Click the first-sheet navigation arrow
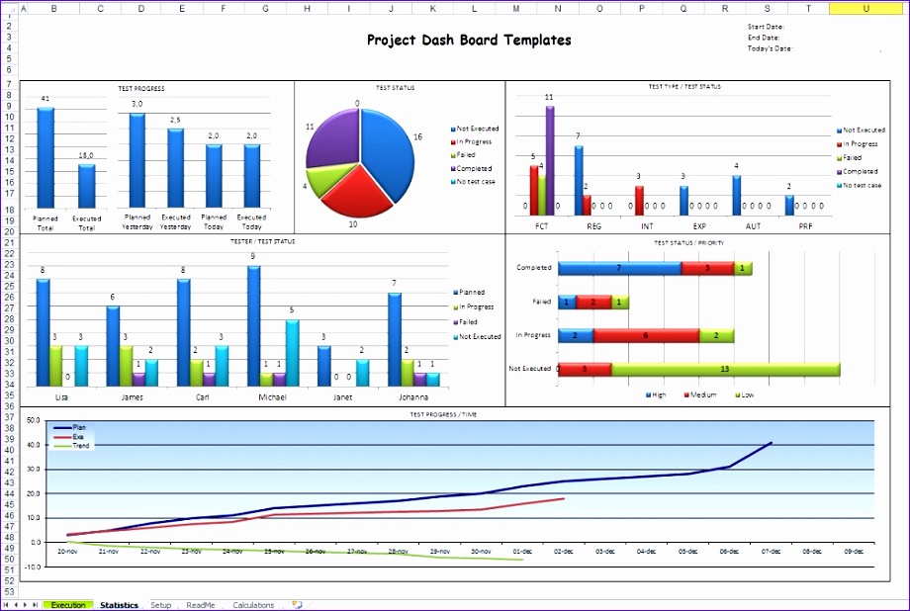Viewport: 910px width, 611px height. [6, 604]
